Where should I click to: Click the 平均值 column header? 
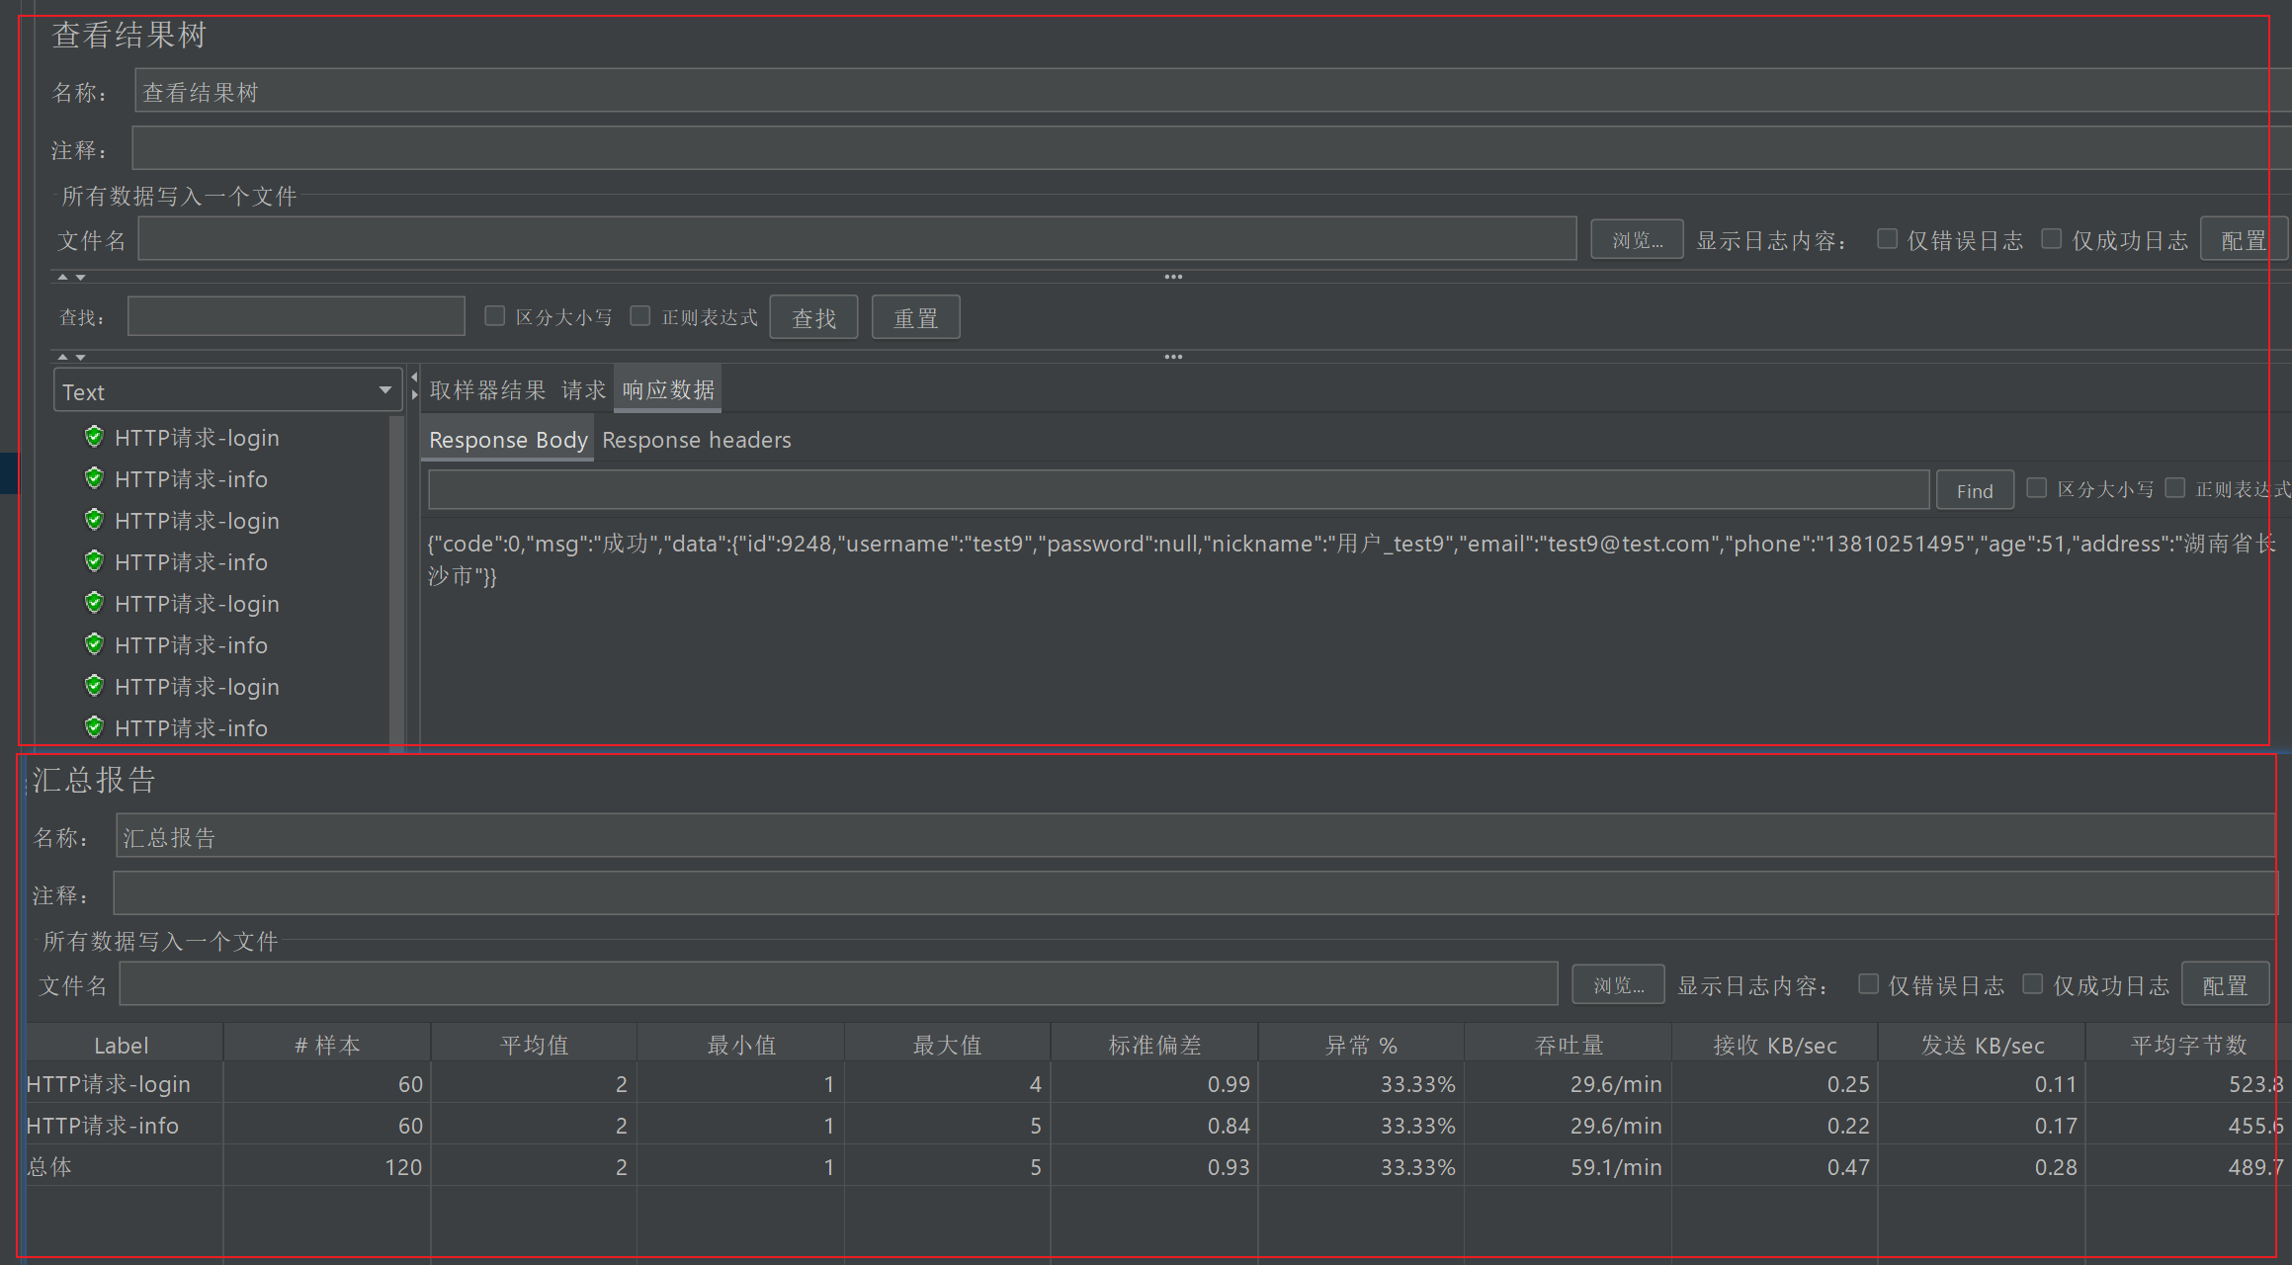(x=534, y=1045)
